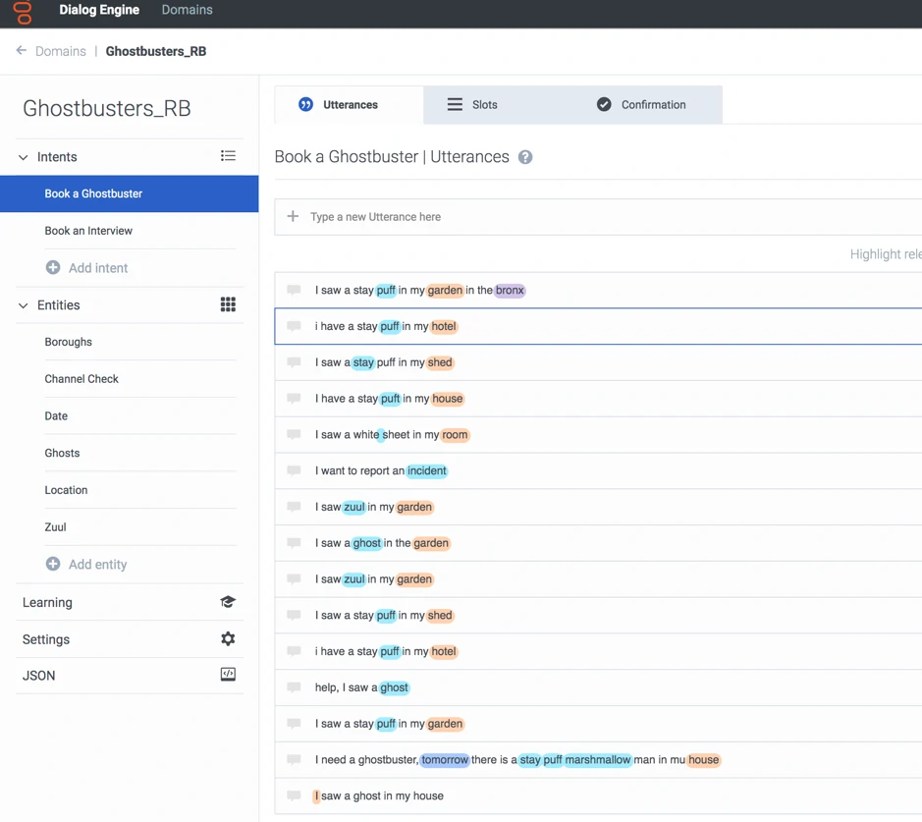Click the plus icon in new utterance field

(293, 216)
